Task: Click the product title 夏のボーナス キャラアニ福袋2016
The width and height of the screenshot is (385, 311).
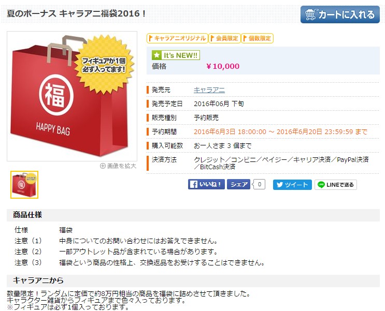Action: coord(76,13)
